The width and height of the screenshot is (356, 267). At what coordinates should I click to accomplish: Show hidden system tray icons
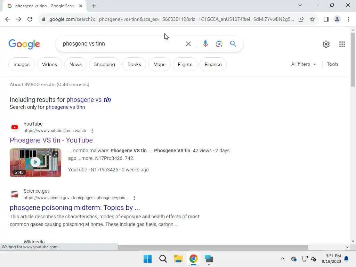point(282,259)
